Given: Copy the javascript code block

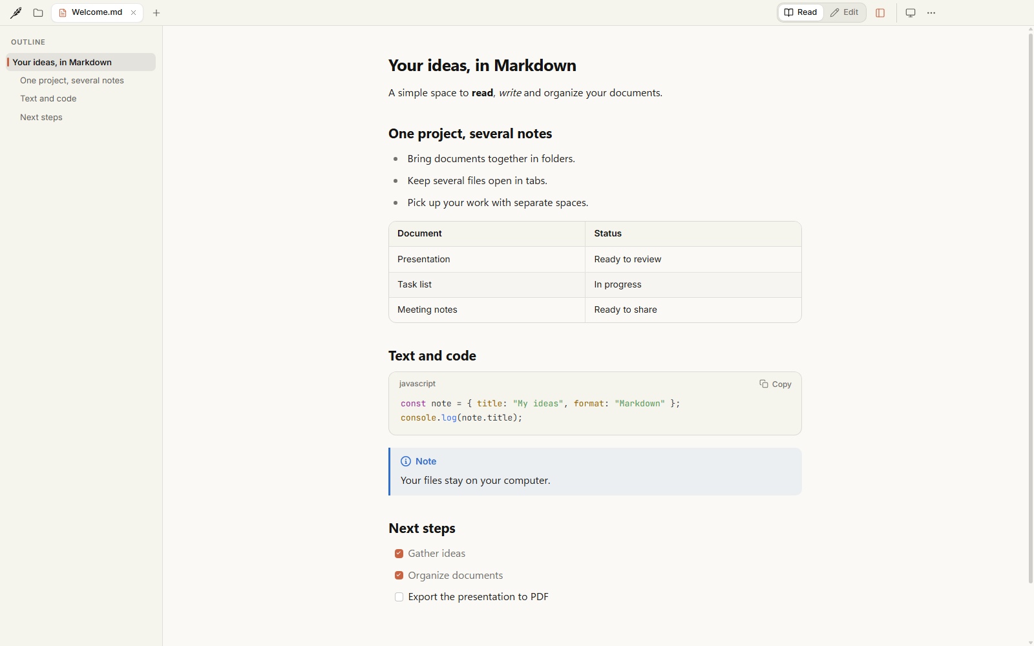Looking at the screenshot, I should click(775, 384).
